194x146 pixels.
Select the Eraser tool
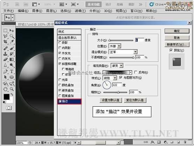(x=5, y=59)
